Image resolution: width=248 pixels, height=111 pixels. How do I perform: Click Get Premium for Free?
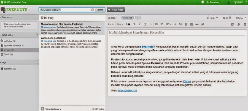tap(15, 2)
